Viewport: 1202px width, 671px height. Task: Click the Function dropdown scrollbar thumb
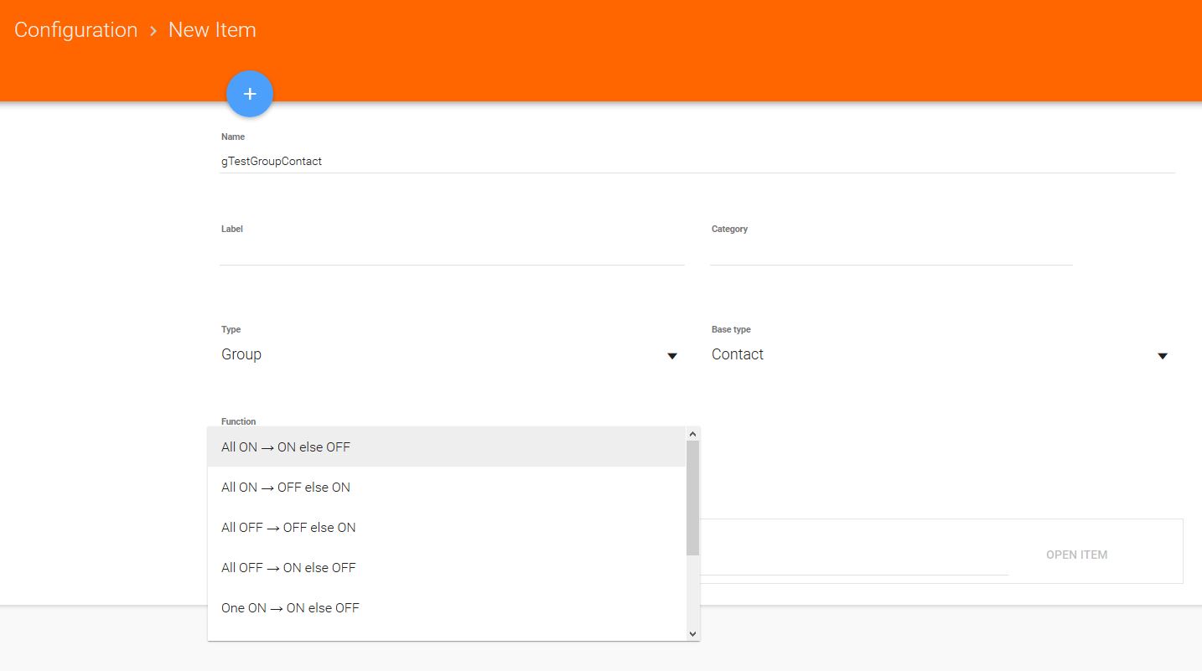tap(692, 494)
